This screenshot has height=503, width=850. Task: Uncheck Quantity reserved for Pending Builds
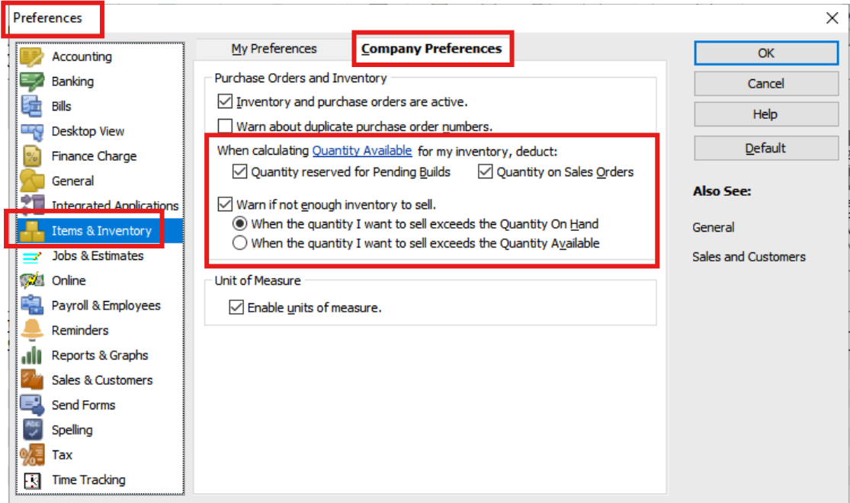click(x=240, y=172)
